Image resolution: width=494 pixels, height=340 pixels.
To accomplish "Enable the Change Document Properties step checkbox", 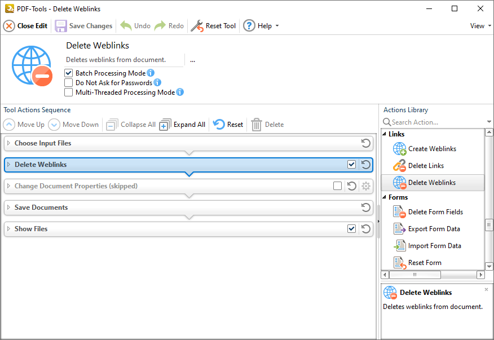I will point(337,186).
